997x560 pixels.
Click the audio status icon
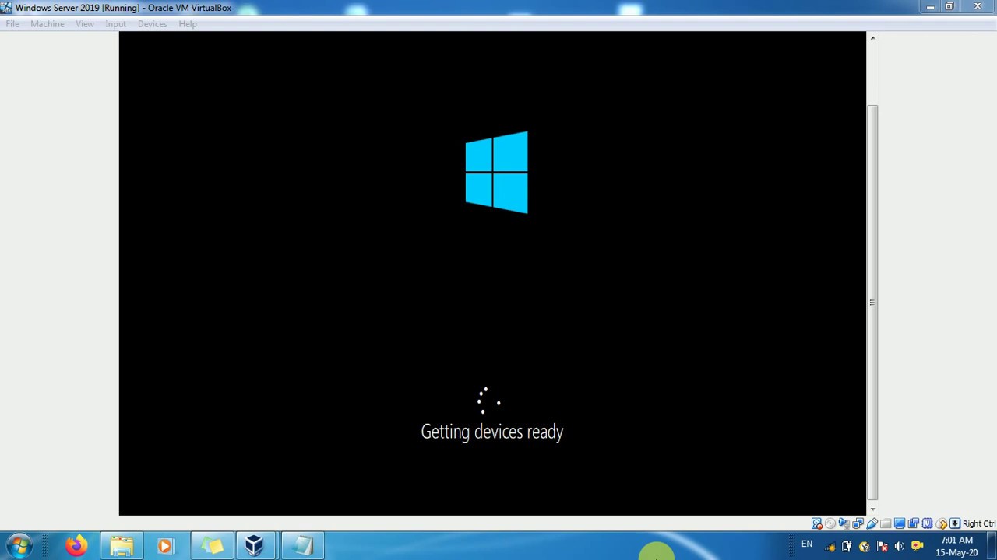pyautogui.click(x=844, y=523)
